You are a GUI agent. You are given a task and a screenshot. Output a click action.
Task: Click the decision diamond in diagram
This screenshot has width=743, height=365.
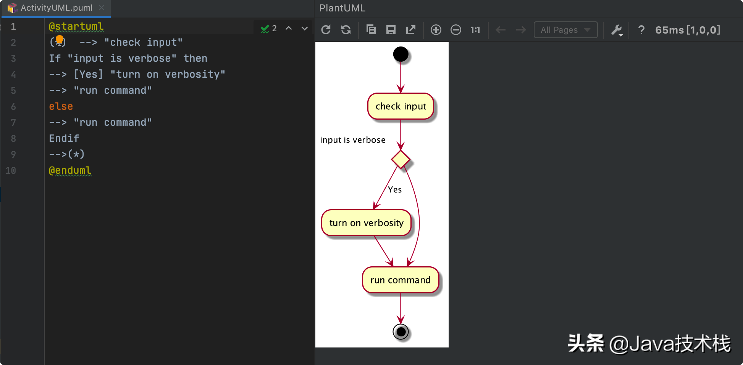click(401, 159)
